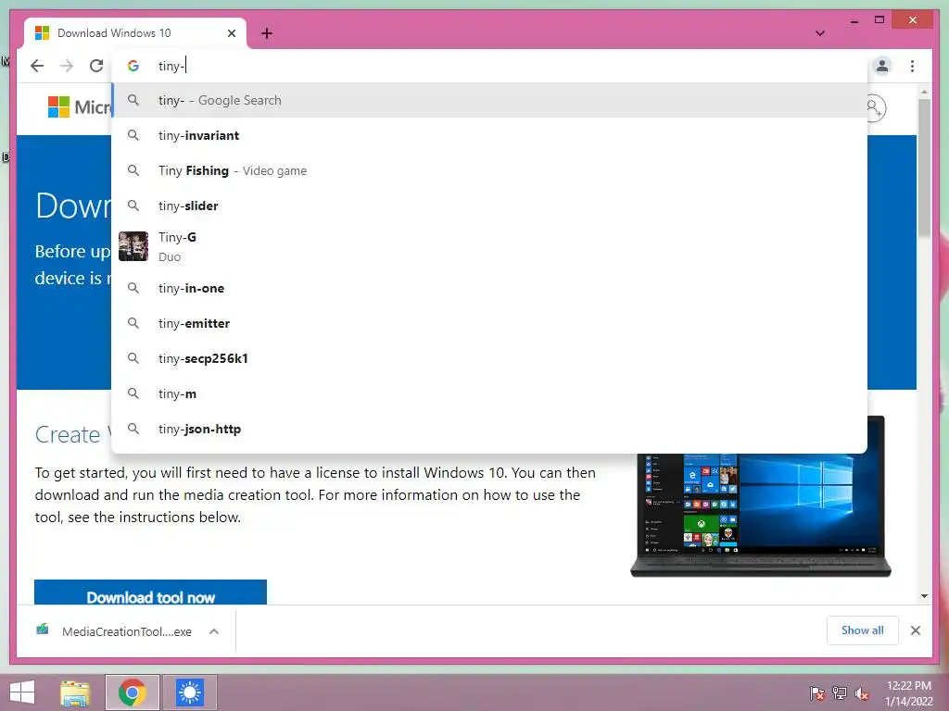This screenshot has height=711, width=949.
Task: Select the tiny-secp256k1 suggestion
Action: pos(489,358)
